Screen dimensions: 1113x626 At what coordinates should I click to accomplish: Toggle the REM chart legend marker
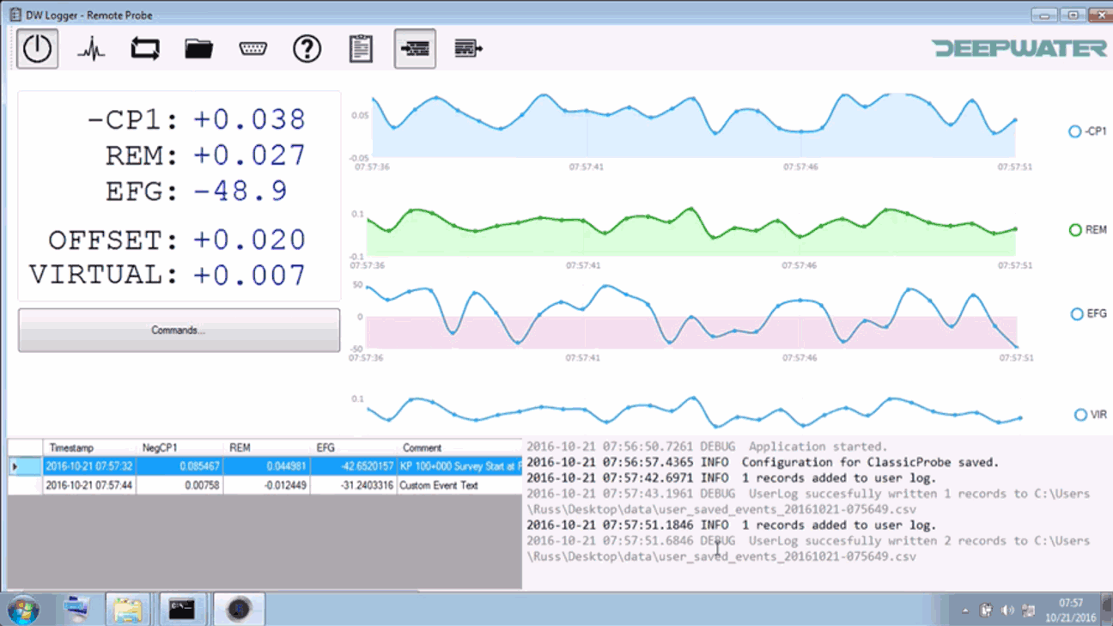[x=1074, y=230]
